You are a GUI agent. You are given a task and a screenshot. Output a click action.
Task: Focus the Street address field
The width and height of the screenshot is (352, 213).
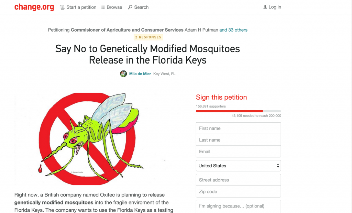tap(239, 180)
